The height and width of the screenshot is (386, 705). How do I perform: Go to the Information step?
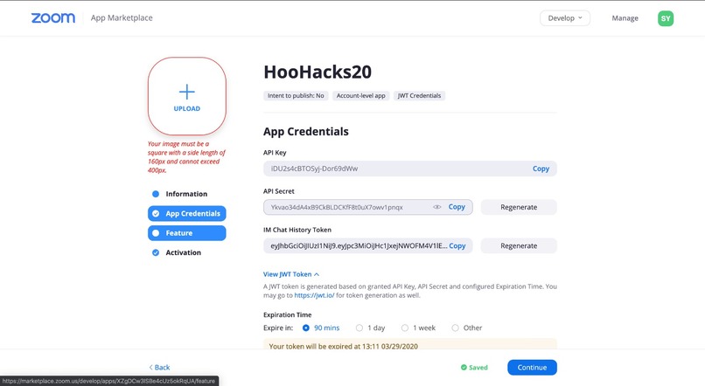(186, 194)
